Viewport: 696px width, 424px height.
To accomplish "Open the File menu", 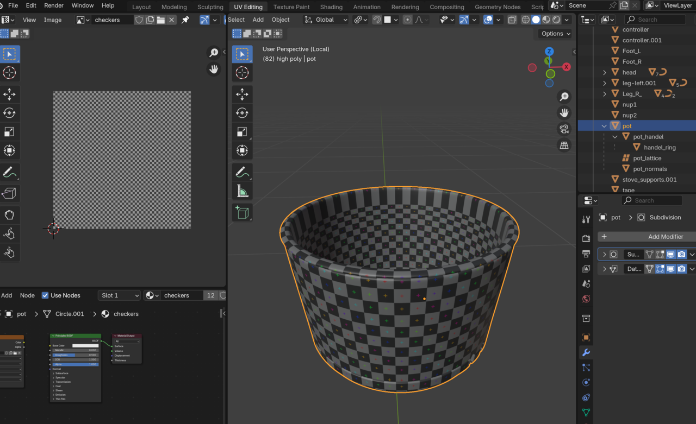I will click(x=13, y=5).
